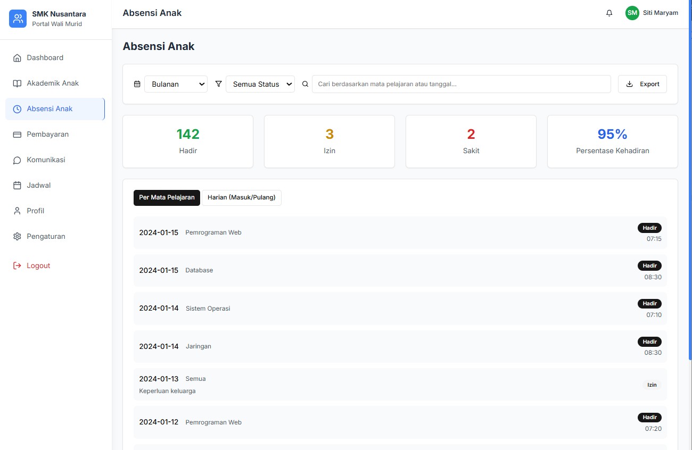Open the Semua Status filter dropdown
692x450 pixels.
point(260,84)
